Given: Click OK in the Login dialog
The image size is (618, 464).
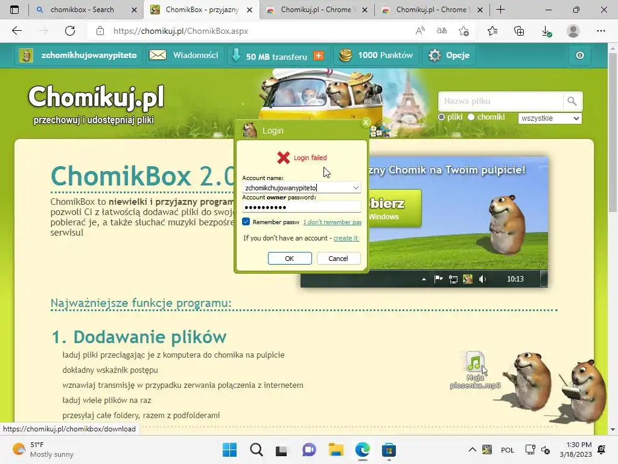Looking at the screenshot, I should [x=290, y=259].
